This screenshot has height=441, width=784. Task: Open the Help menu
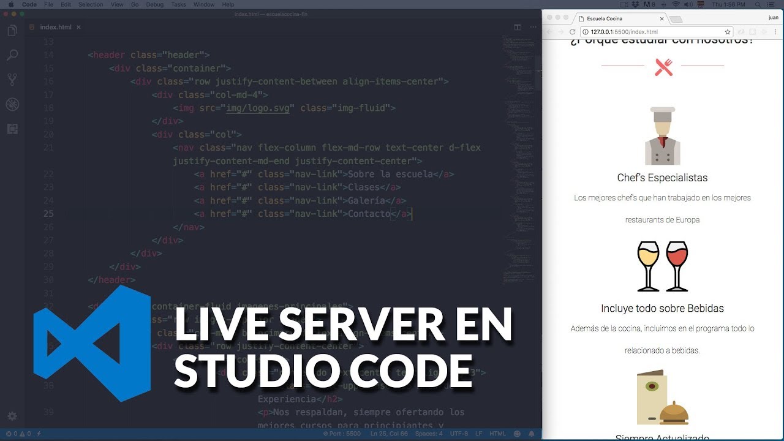[x=228, y=4]
